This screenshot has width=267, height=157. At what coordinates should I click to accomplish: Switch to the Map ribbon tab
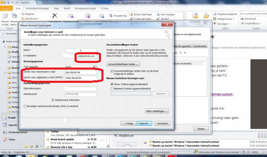tap(56, 8)
